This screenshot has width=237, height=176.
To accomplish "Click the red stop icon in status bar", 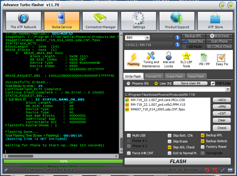I will [207, 170].
